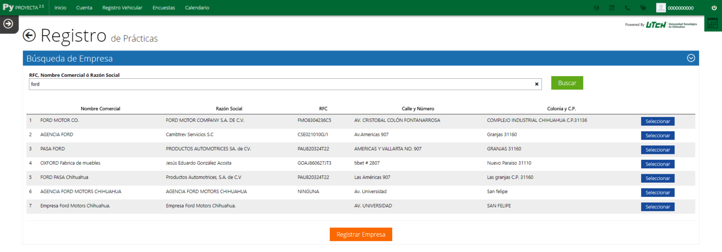Clear search text with the x icon
The image size is (722, 252).
[x=537, y=84]
